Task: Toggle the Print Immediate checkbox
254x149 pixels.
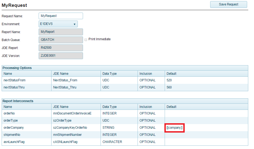Action: coord(86,39)
